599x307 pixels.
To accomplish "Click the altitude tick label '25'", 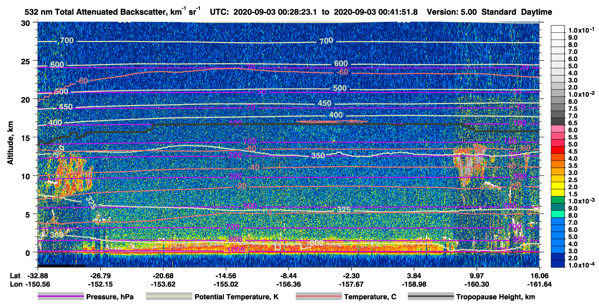I will [27, 61].
